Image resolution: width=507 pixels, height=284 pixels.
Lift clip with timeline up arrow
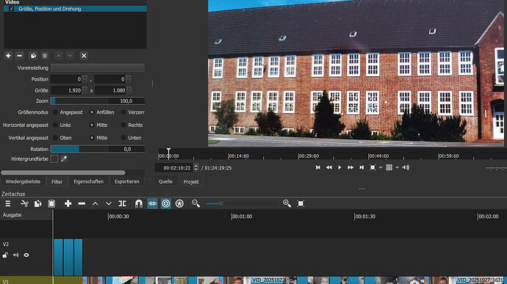point(95,203)
